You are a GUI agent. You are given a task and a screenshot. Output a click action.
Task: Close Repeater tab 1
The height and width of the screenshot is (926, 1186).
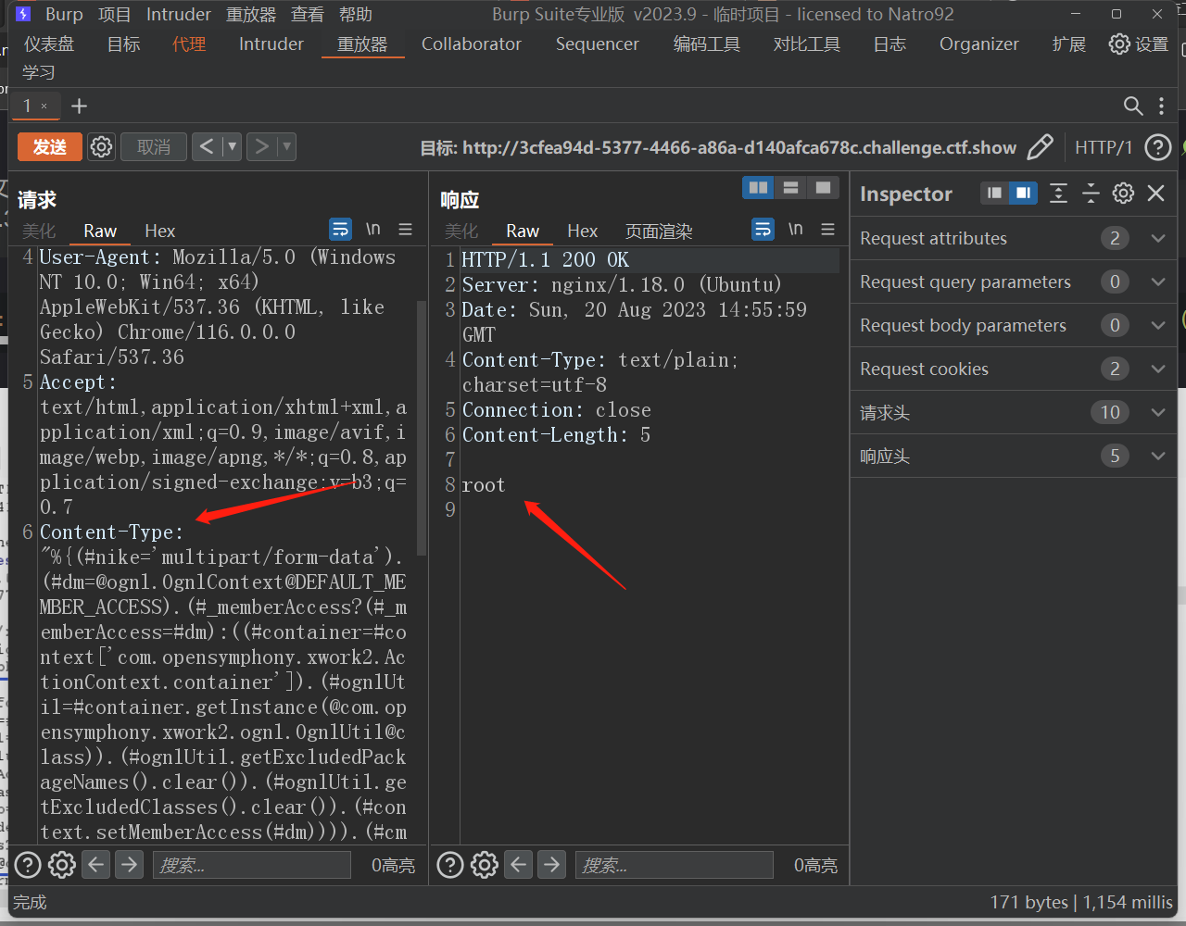point(44,106)
